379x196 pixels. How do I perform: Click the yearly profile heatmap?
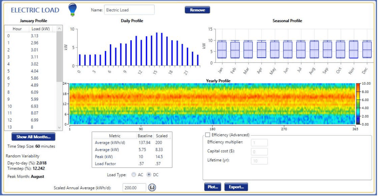(212, 104)
